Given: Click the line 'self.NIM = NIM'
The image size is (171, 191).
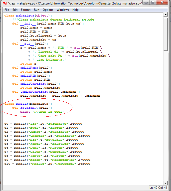Looking at the screenshot, I should click(x=34, y=32).
